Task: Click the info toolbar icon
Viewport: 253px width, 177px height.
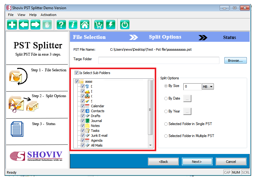Action: pyautogui.click(x=73, y=24)
